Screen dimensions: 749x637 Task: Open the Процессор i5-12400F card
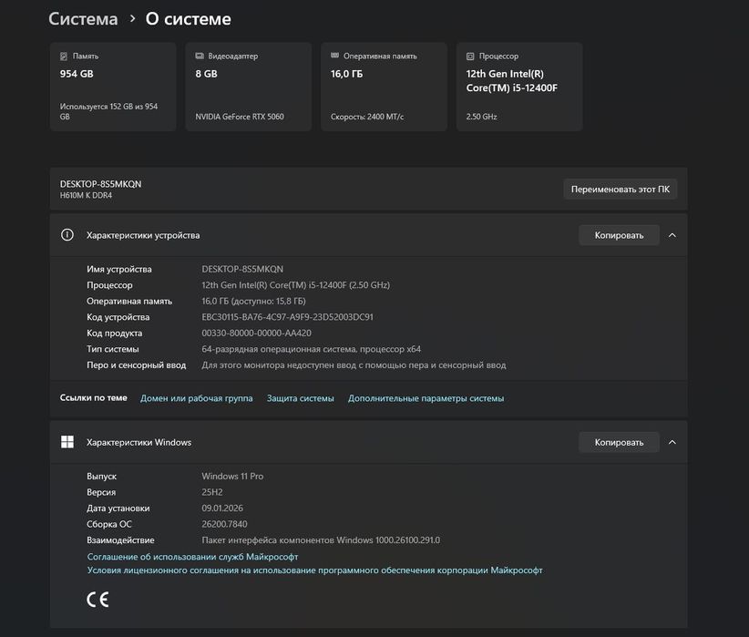tap(519, 87)
